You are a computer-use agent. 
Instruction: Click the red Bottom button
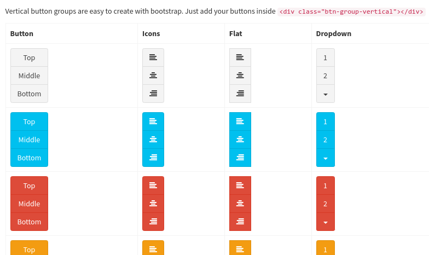tap(30, 222)
